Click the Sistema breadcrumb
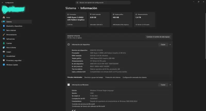Screen dimensions: 206x111 71,8
